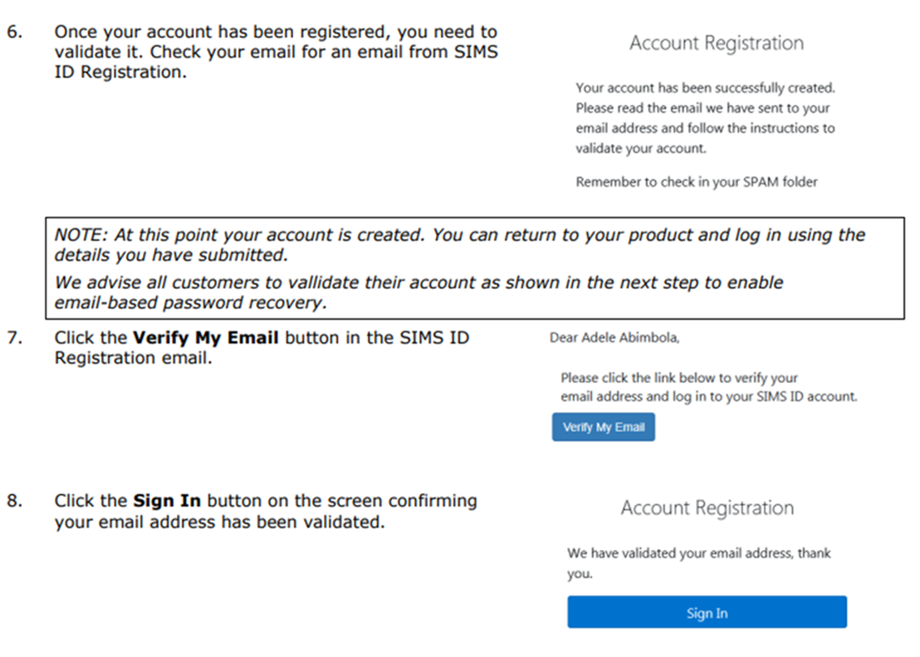Viewport: 920px width, 657px height.
Task: Click the blue Verify My Email button
Action: (603, 427)
